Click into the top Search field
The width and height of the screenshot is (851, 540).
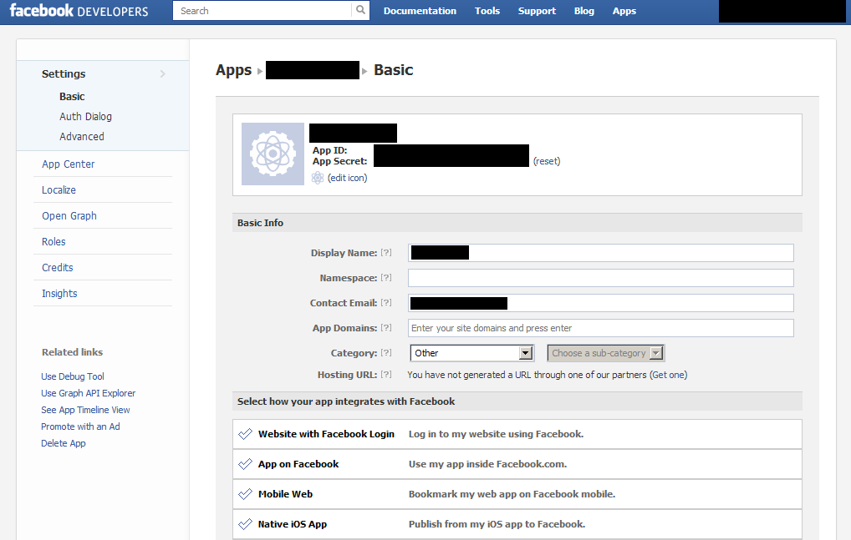coord(264,11)
